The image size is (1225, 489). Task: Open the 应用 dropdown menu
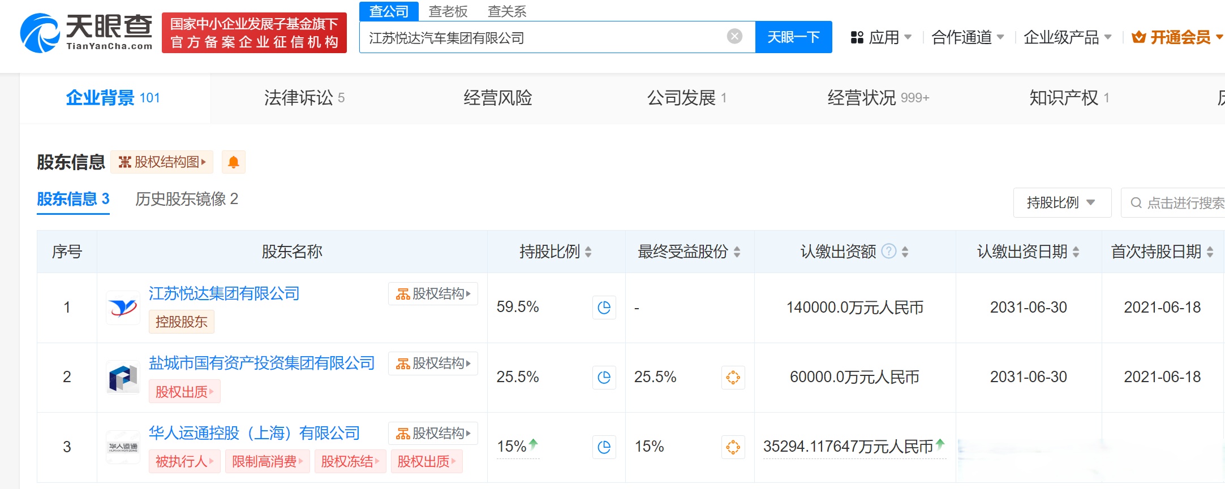coord(881,37)
